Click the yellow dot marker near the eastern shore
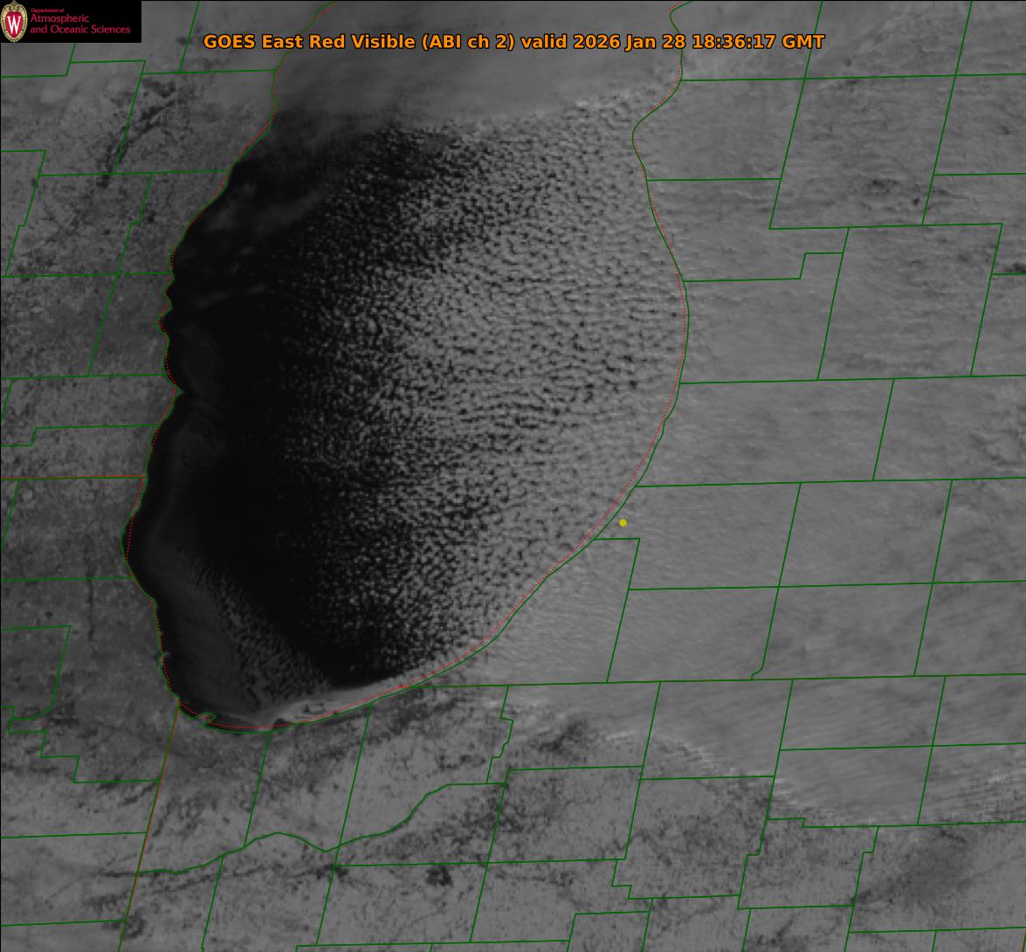1026x952 pixels. click(623, 522)
